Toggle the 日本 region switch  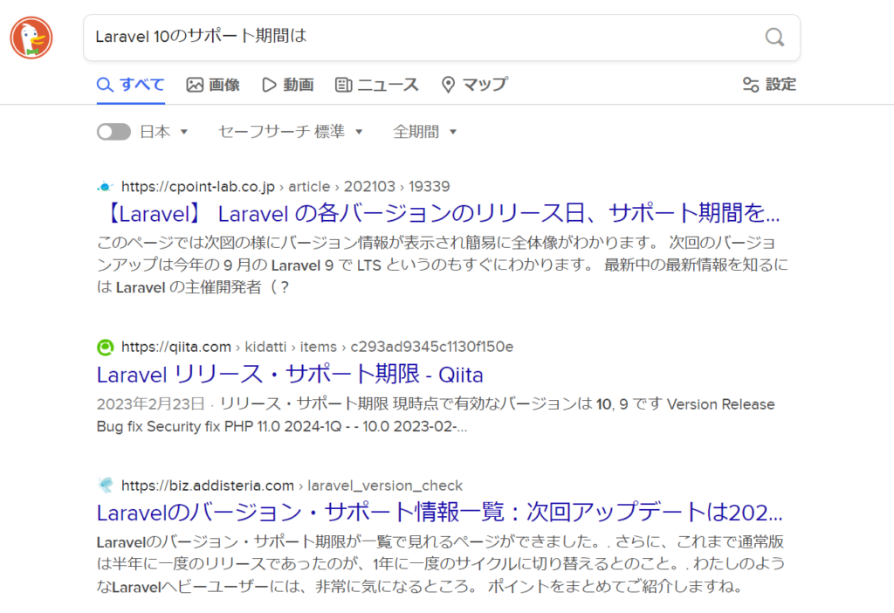coord(113,132)
